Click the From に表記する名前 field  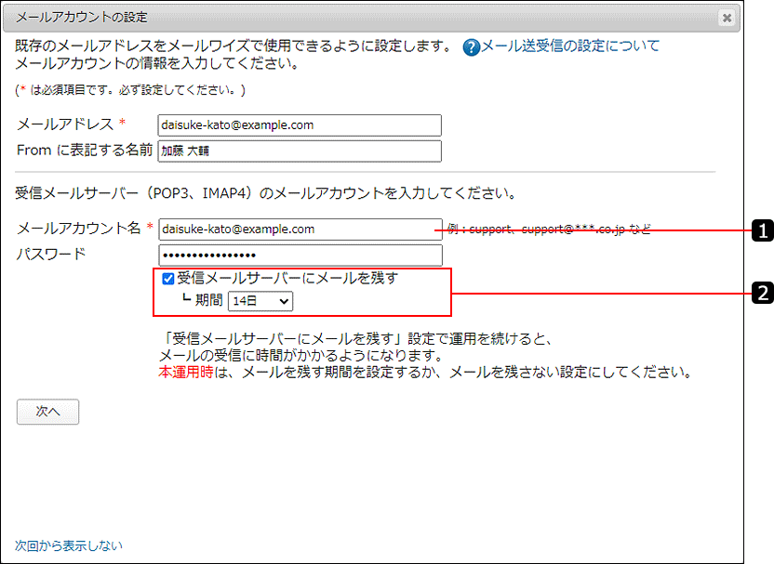pyautogui.click(x=300, y=151)
